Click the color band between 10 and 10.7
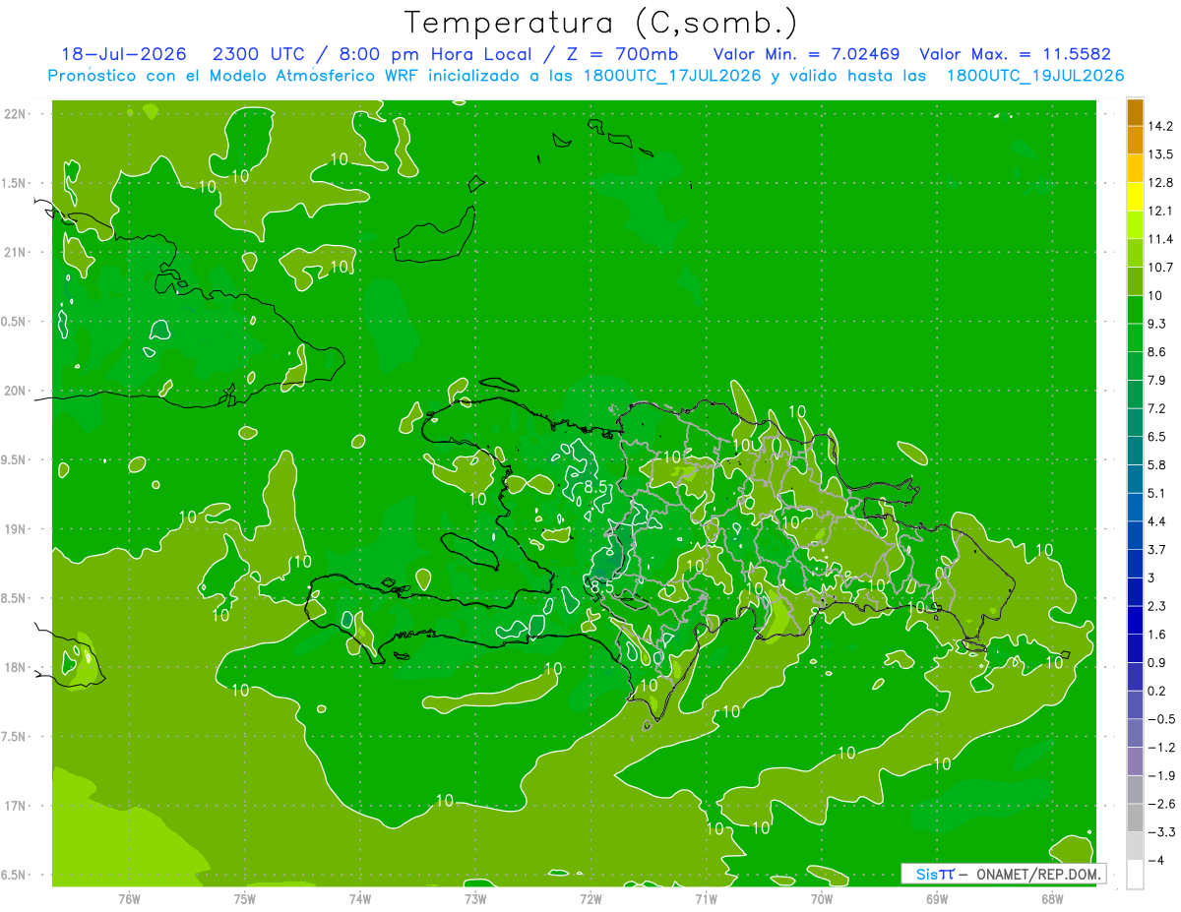Screen dimensions: 1181x912 pos(1135,281)
